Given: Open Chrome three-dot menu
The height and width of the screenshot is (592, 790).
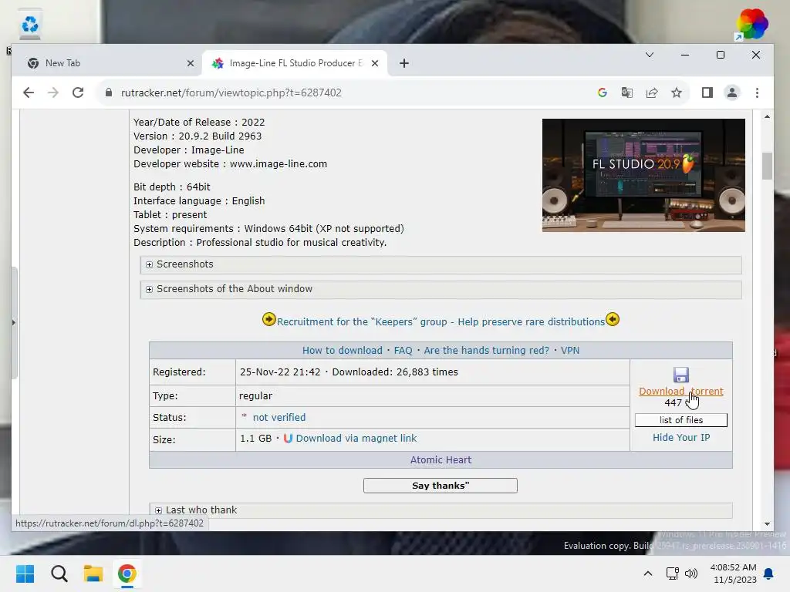Looking at the screenshot, I should point(757,92).
